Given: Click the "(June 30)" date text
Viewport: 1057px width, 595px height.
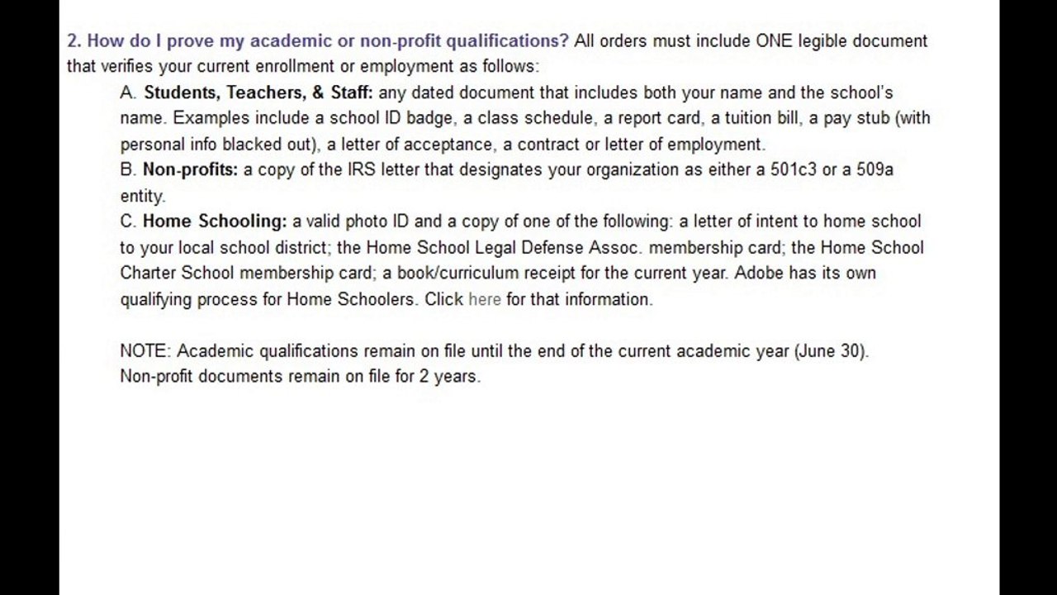Looking at the screenshot, I should (830, 351).
